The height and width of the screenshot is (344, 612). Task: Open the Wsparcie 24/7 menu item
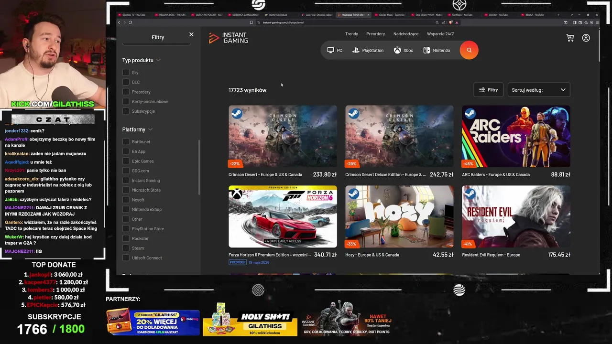click(440, 34)
